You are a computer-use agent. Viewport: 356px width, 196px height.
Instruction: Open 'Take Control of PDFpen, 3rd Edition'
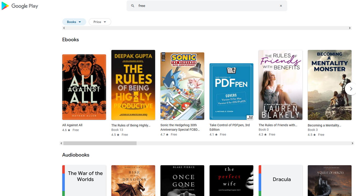coord(229,127)
